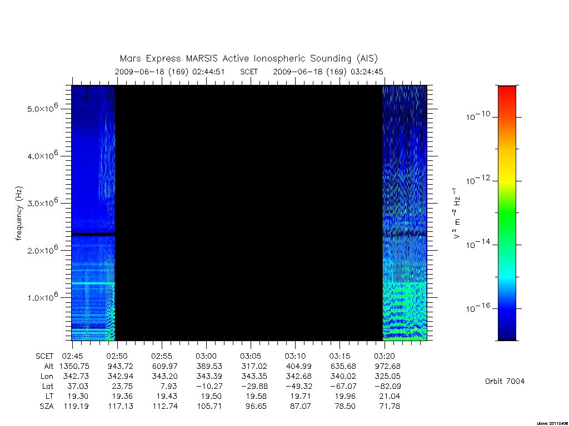Viewport: 569px width, 426px height.
Task: Click the 5.0×10^6 frequency axis label
Action: (x=42, y=108)
